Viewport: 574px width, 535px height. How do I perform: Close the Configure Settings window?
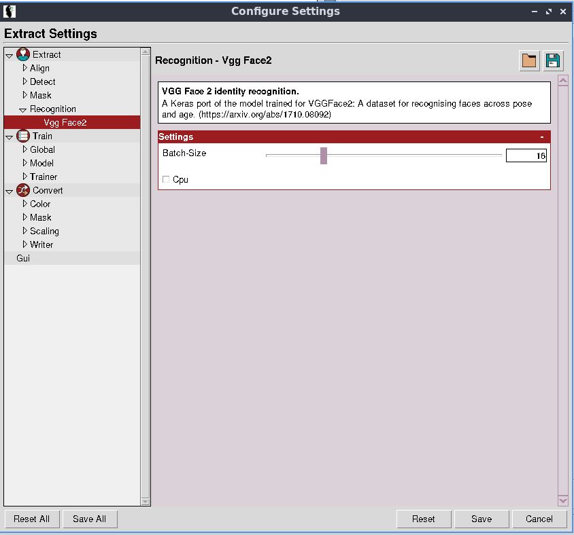point(563,12)
